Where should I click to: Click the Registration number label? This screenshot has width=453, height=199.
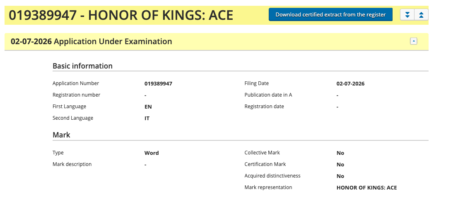(x=76, y=95)
